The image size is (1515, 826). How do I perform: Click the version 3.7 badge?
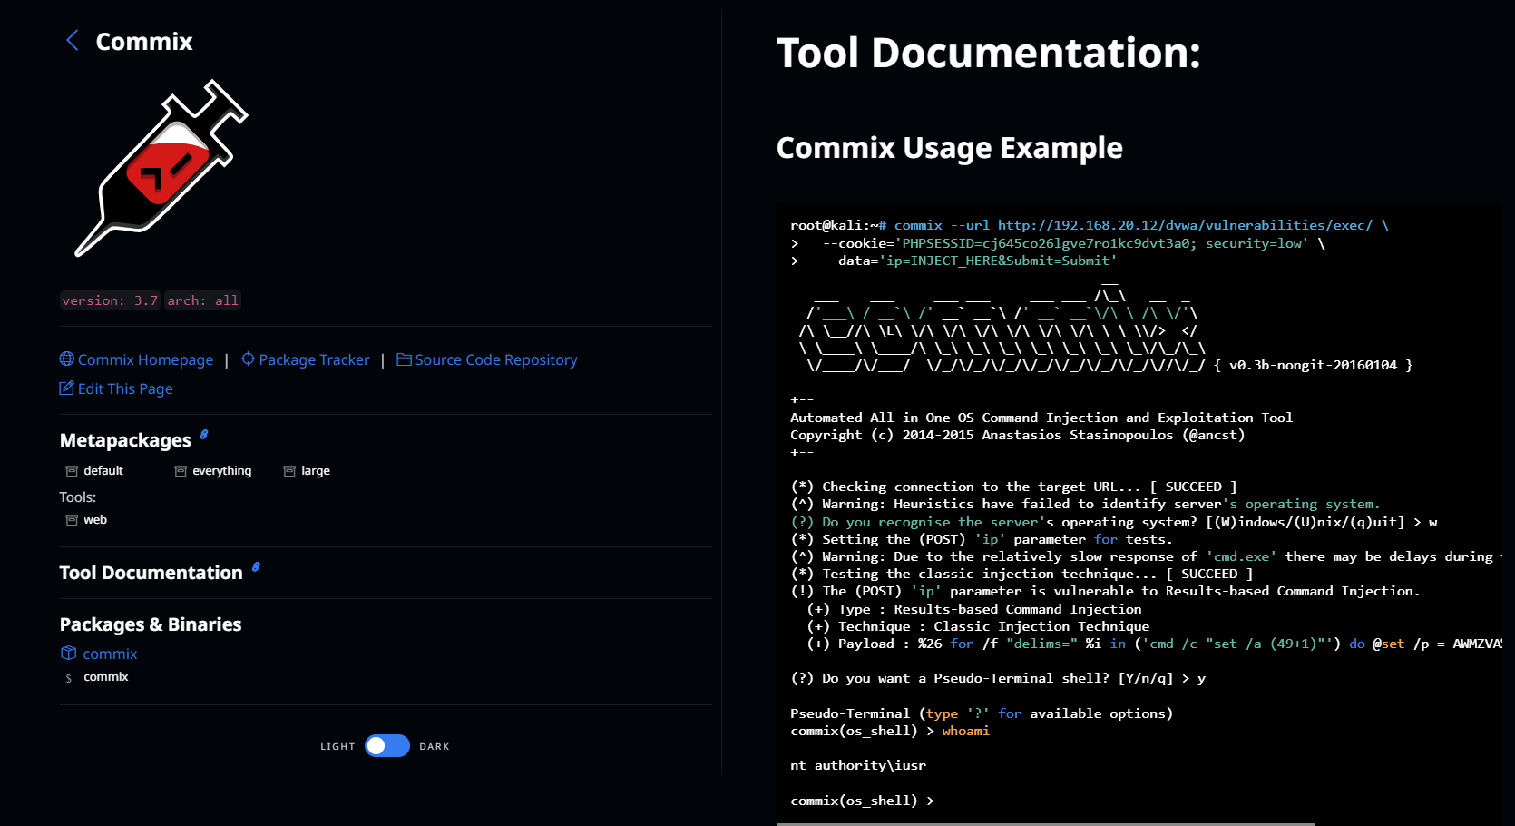109,300
